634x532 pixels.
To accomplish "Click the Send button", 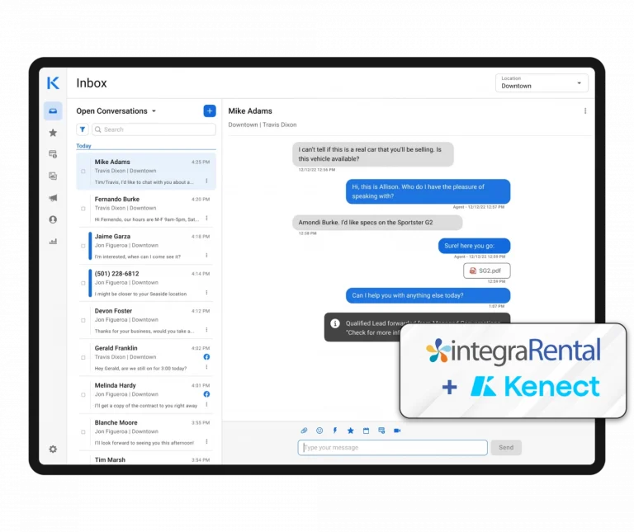I will coord(506,448).
